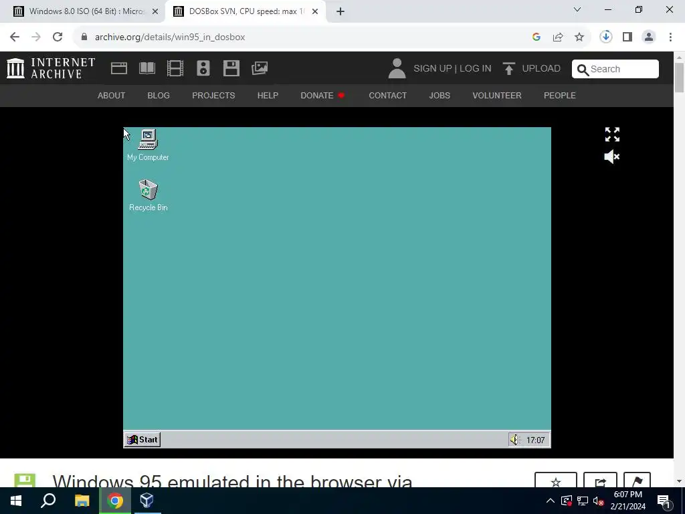Viewport: 685px width, 514px height.
Task: Click the item share button
Action: tap(600, 480)
